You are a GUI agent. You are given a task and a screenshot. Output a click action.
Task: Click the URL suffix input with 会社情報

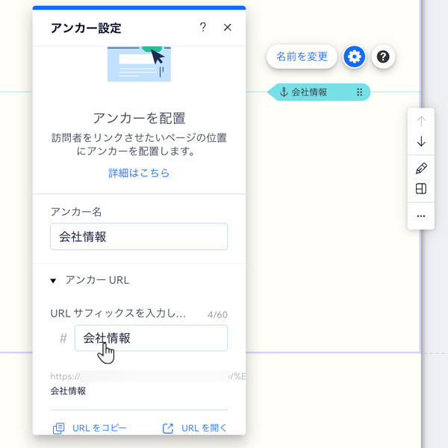tap(151, 338)
